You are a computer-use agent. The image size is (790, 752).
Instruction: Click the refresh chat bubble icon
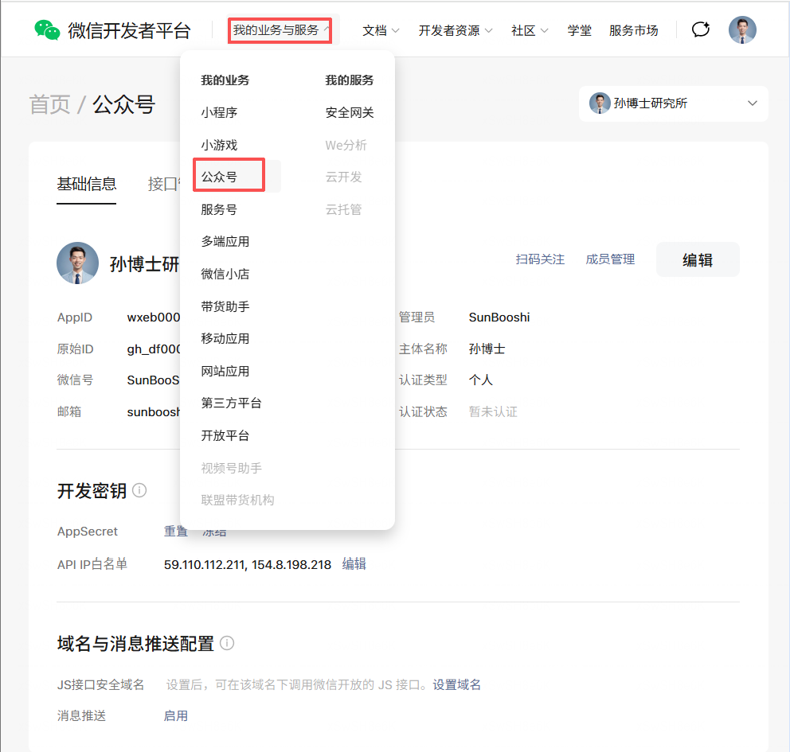(700, 30)
